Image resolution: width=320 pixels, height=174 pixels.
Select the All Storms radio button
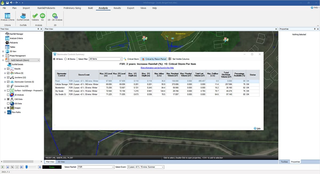(66, 59)
